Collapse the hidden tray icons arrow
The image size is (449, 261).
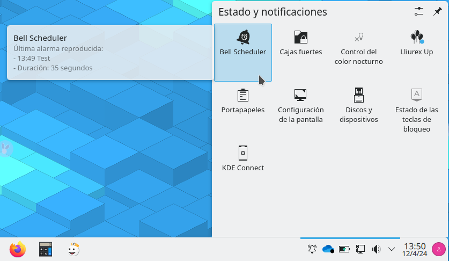click(x=392, y=249)
